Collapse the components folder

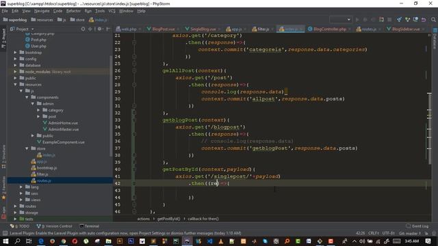coord(27,97)
